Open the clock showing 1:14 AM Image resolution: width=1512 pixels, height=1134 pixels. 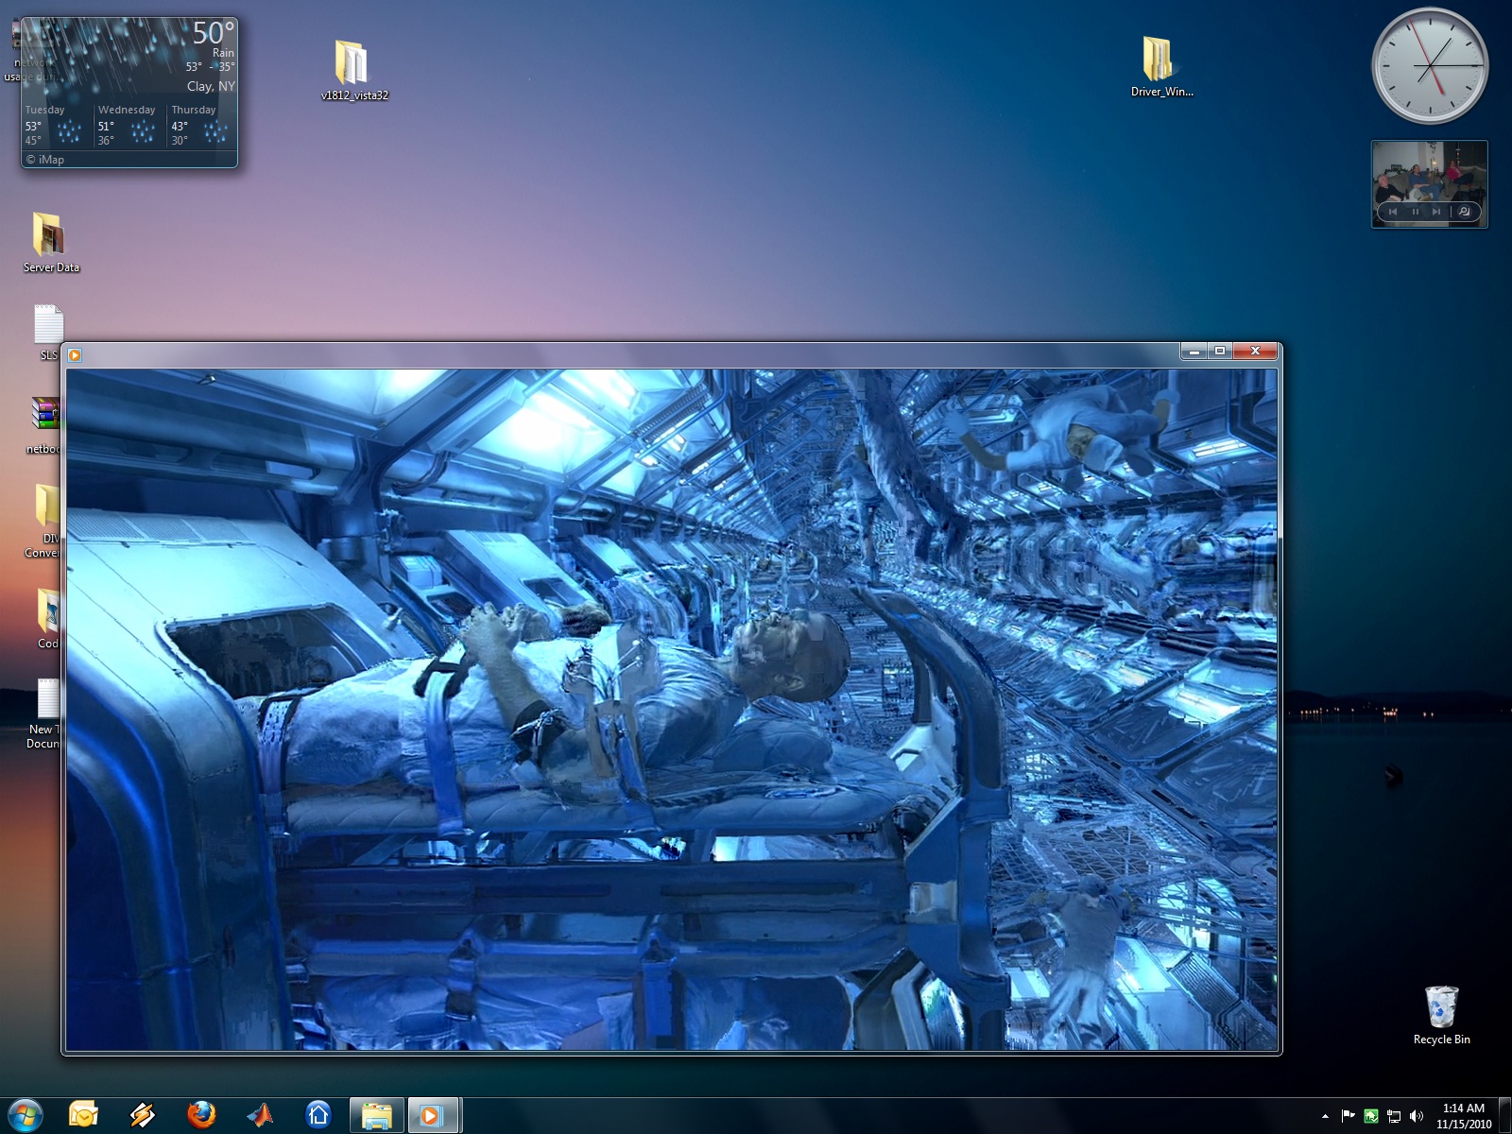1464,1116
